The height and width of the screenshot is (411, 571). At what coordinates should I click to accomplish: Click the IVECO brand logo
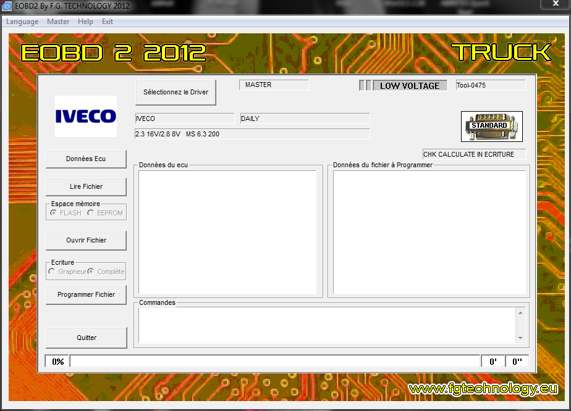point(86,117)
